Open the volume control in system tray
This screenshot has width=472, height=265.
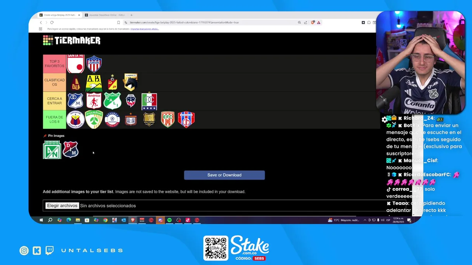[x=383, y=220]
